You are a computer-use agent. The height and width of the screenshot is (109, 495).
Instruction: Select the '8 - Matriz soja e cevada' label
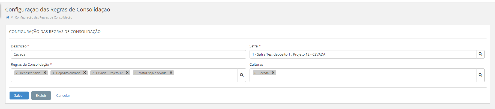pos(151,73)
